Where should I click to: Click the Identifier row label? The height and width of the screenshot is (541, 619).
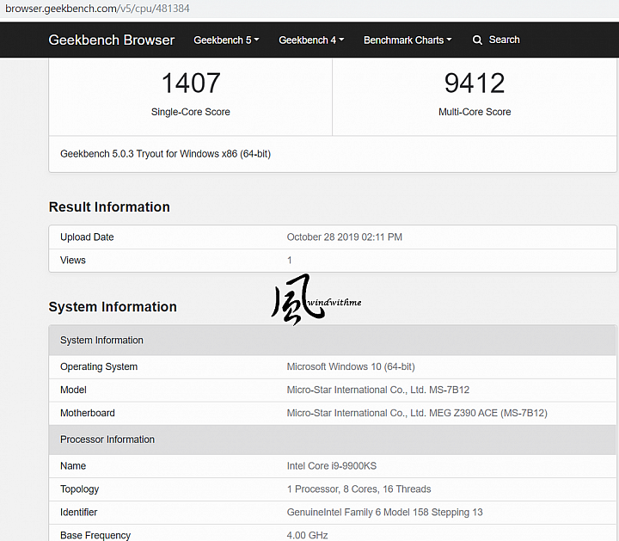[x=78, y=512]
